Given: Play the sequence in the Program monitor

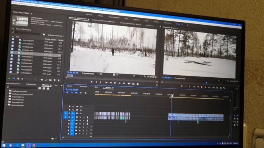Looking at the screenshot, I should tap(202, 87).
